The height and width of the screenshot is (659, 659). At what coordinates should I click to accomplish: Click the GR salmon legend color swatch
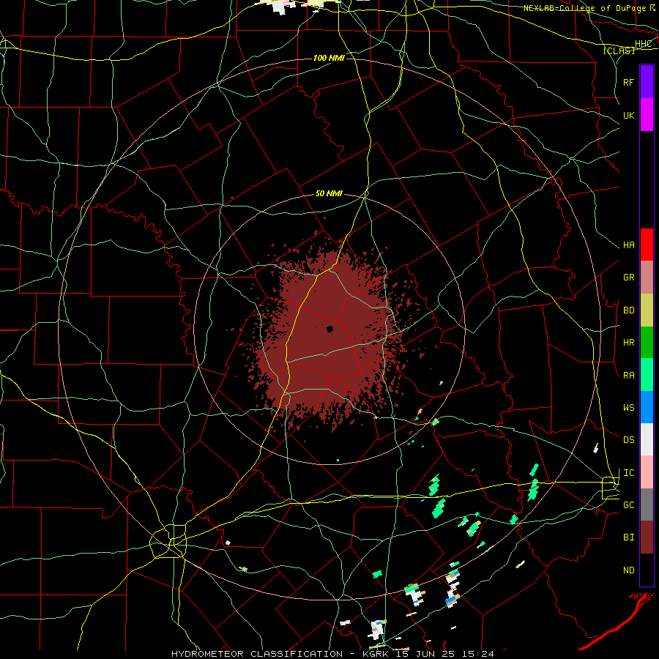click(647, 278)
